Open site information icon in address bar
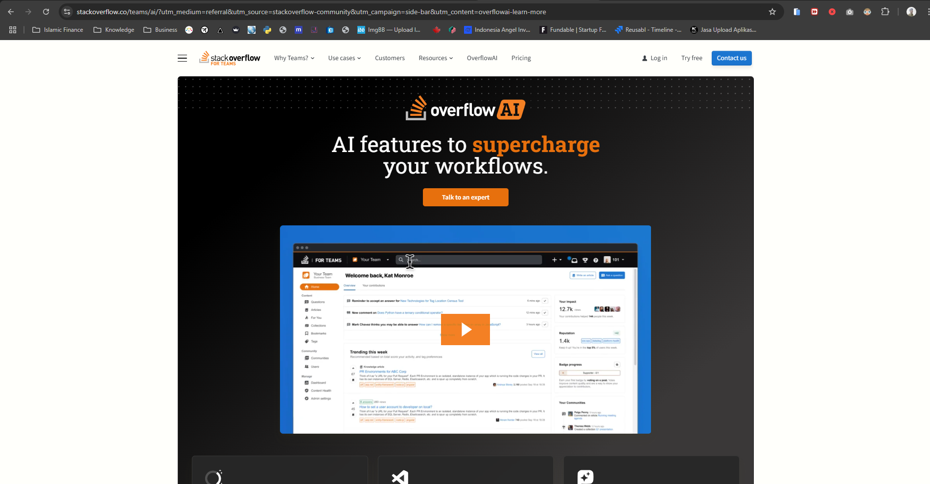Screen dimensions: 930x484 [x=67, y=12]
